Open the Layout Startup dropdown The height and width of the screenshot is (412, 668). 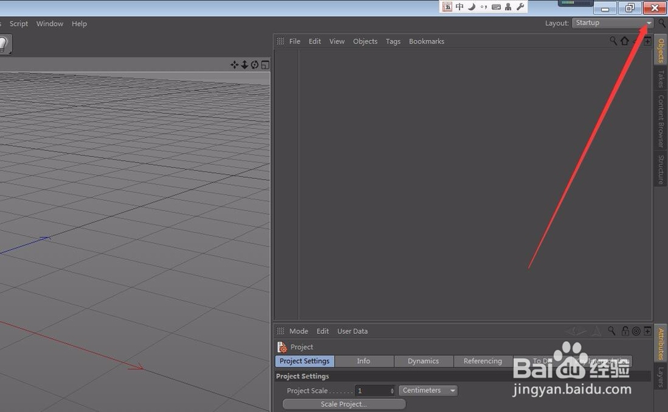pos(613,23)
